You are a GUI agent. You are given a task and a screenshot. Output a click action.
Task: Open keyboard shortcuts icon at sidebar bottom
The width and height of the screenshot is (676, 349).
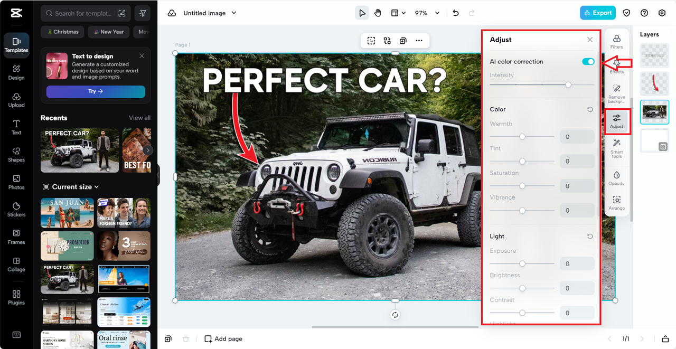(x=16, y=335)
